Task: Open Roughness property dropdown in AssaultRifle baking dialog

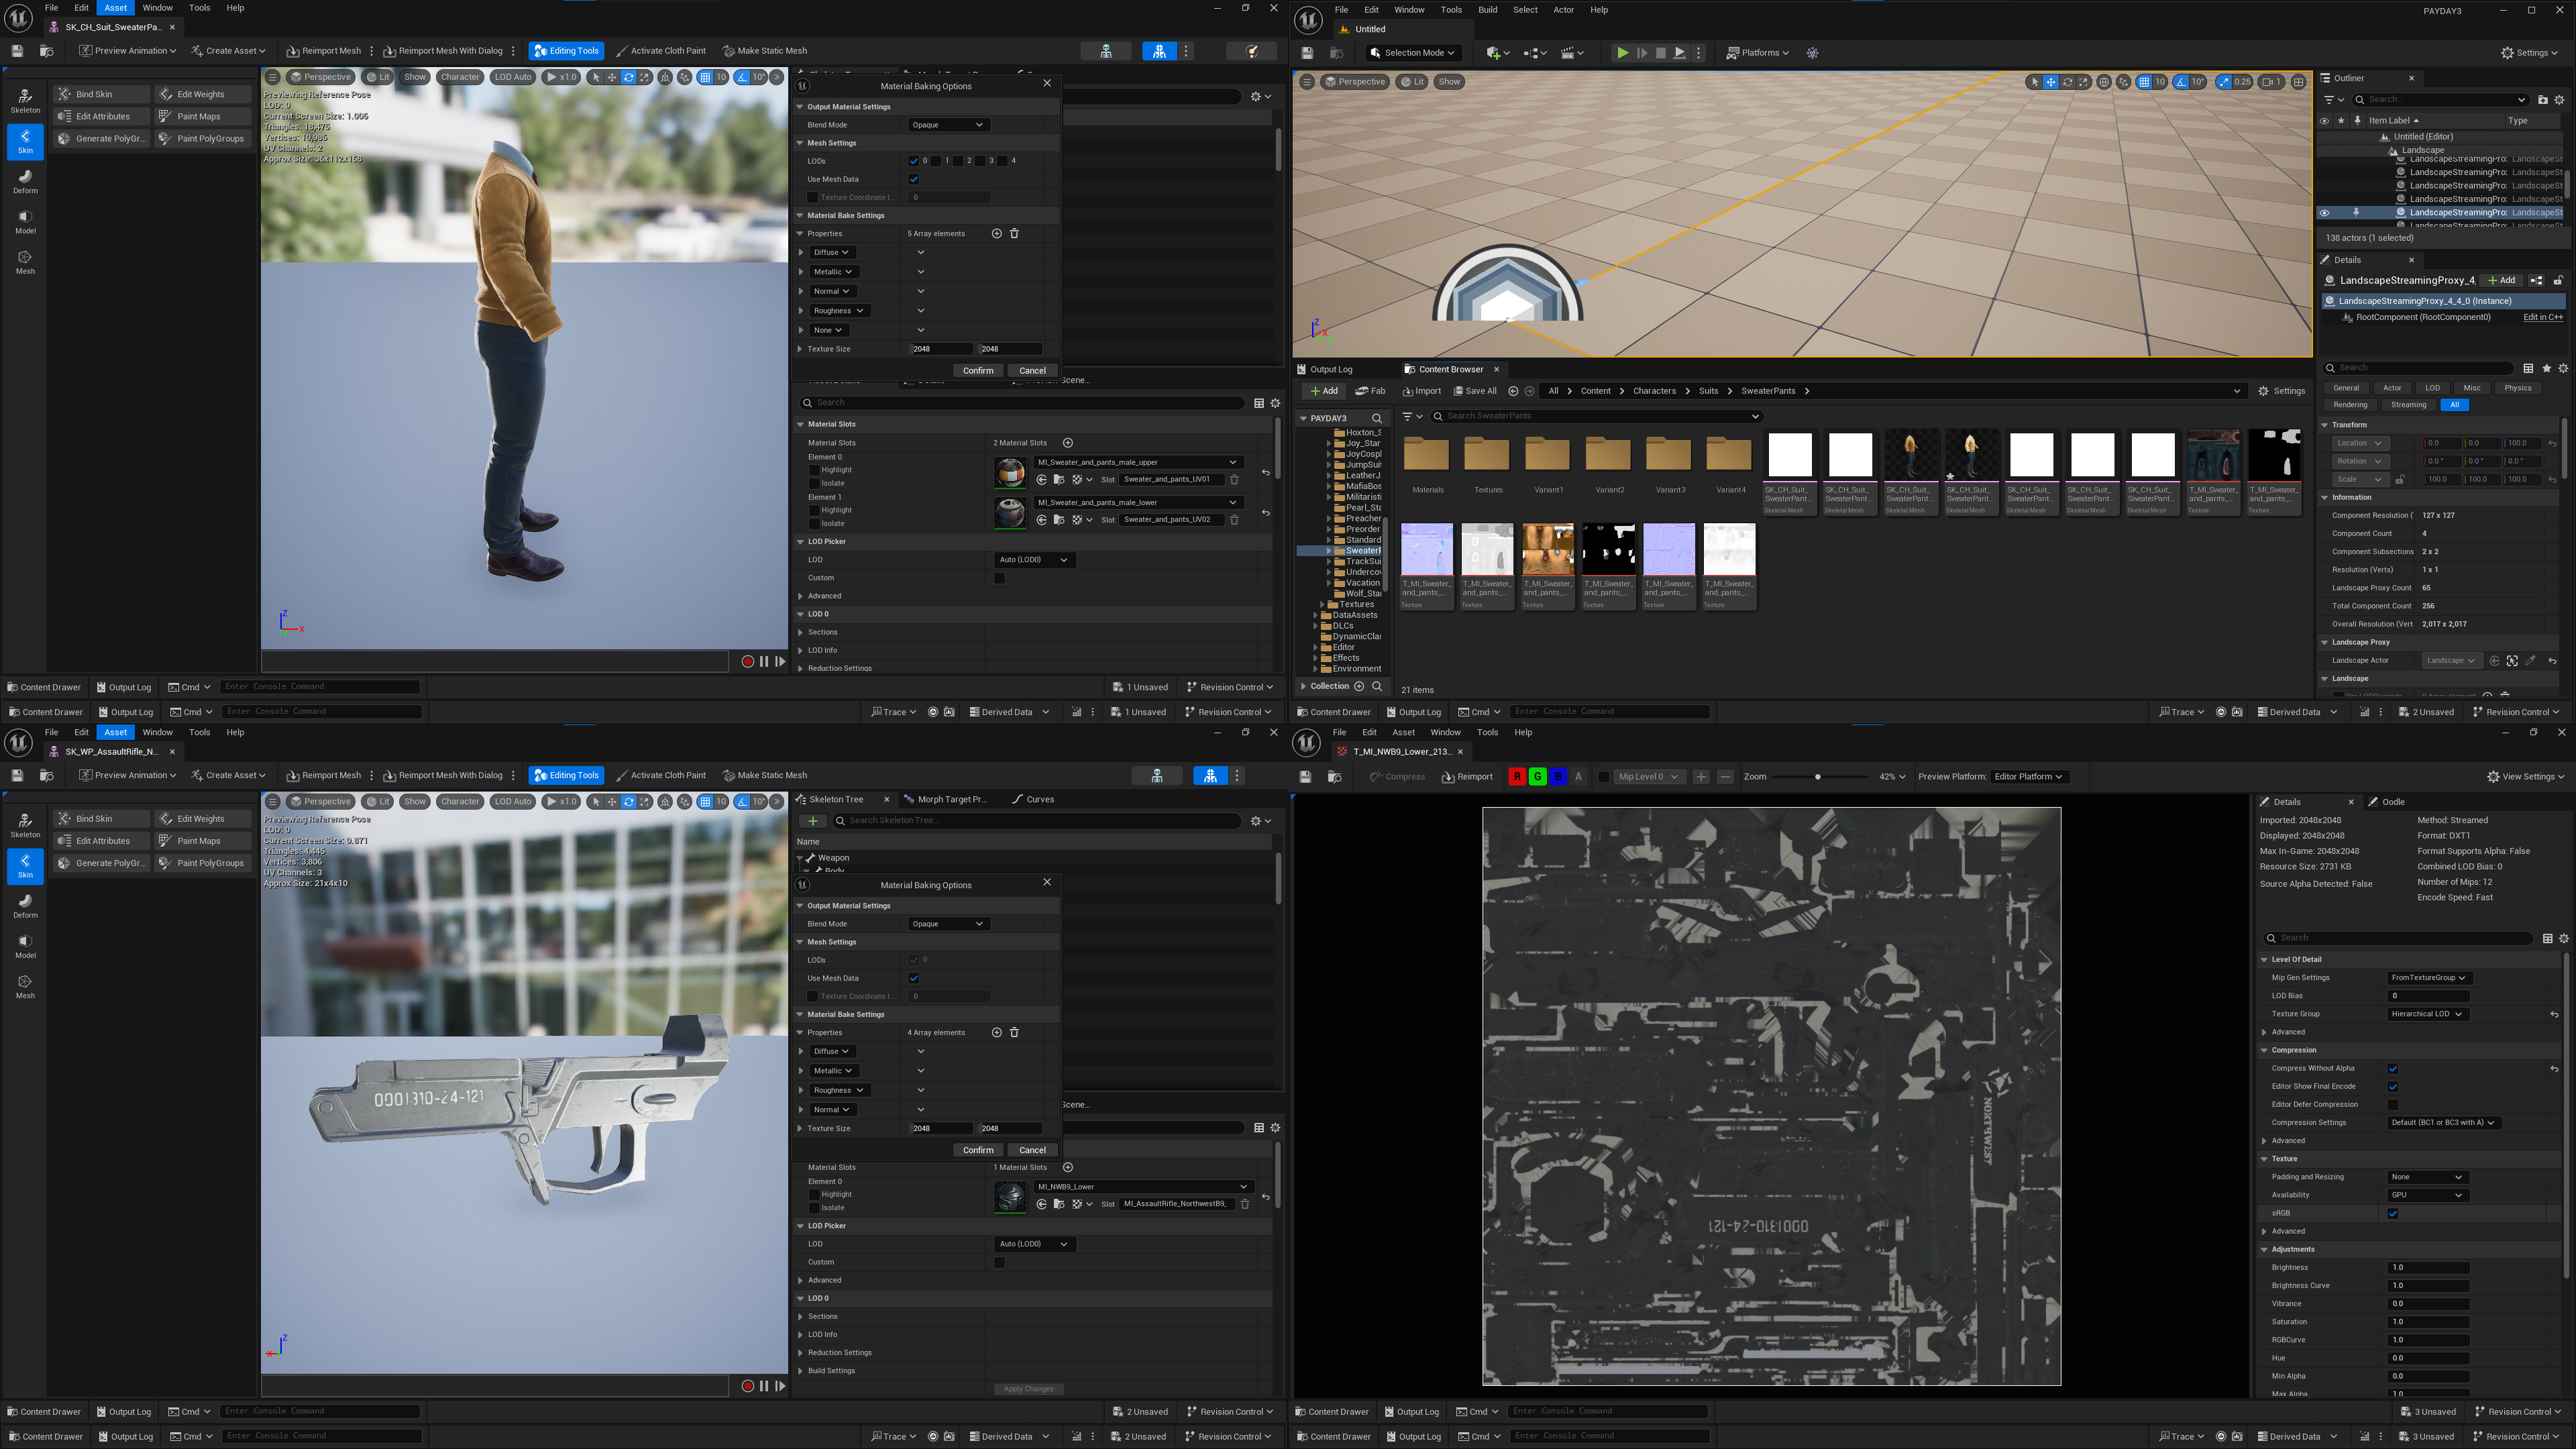Action: click(838, 1090)
